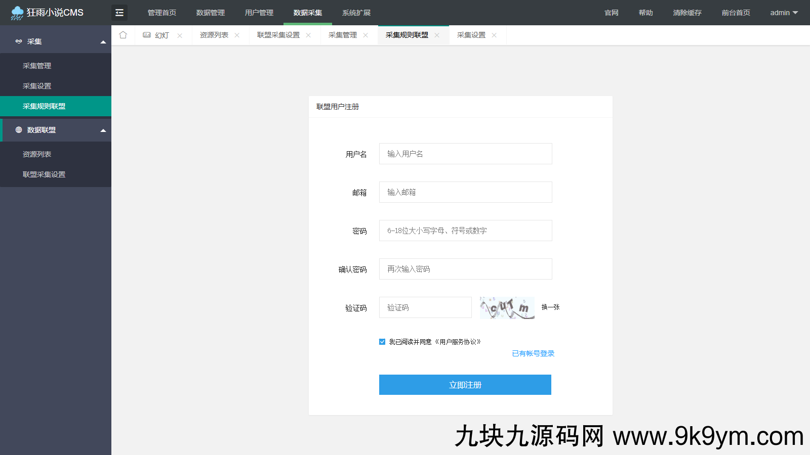
Task: Open the 系统扩展 top menu
Action: tap(356, 13)
